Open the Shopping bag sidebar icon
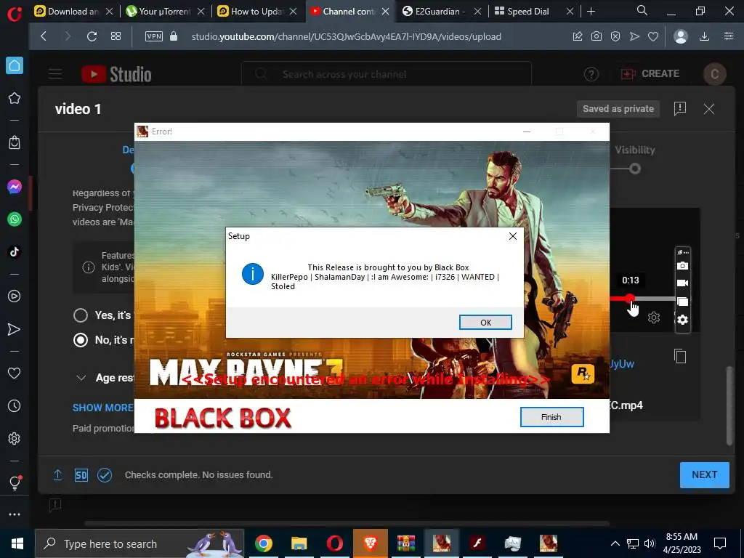The width and height of the screenshot is (744, 558). click(x=15, y=142)
